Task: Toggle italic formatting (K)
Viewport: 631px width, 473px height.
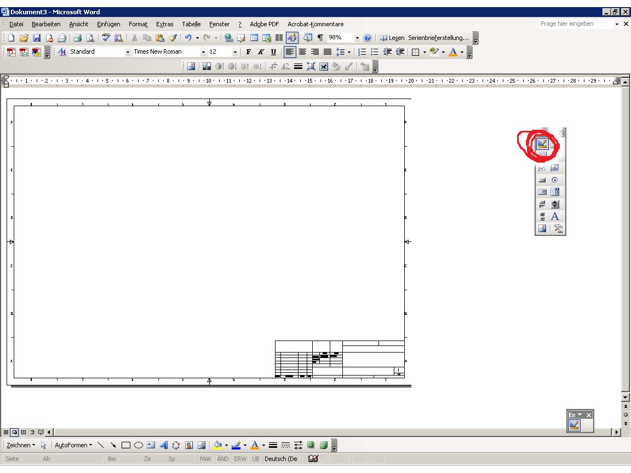Action: (x=261, y=52)
